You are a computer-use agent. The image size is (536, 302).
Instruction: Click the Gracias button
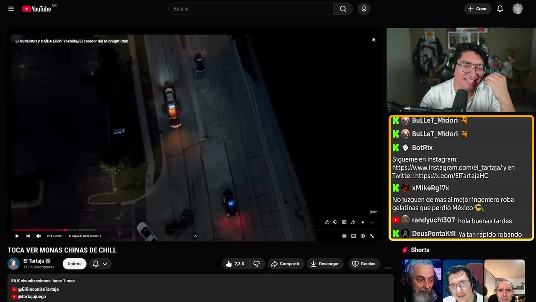click(x=364, y=264)
